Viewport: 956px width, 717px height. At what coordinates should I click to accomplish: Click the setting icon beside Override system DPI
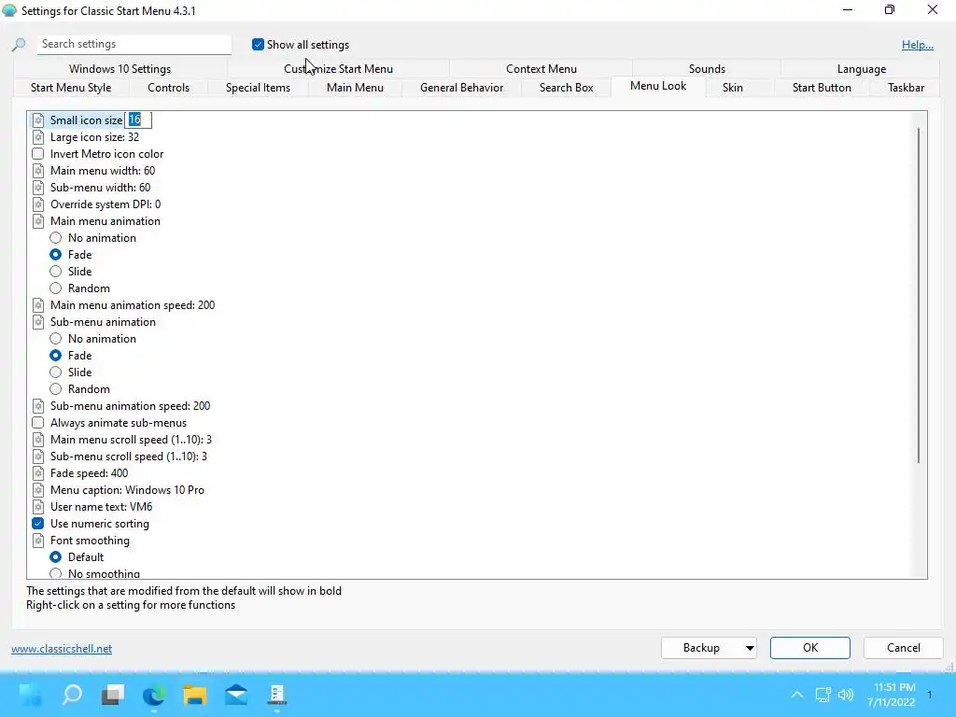click(37, 204)
